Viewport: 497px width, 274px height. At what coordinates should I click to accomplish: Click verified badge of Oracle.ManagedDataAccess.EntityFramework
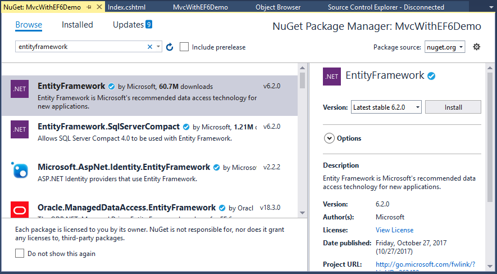click(222, 208)
